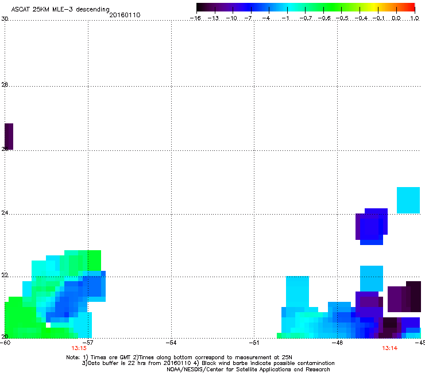Viewport: 425px width, 373px height.
Task: Click the date label 20160110
Action: 125,15
